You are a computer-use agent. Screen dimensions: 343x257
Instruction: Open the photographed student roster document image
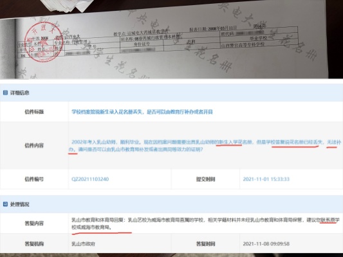click(171, 39)
